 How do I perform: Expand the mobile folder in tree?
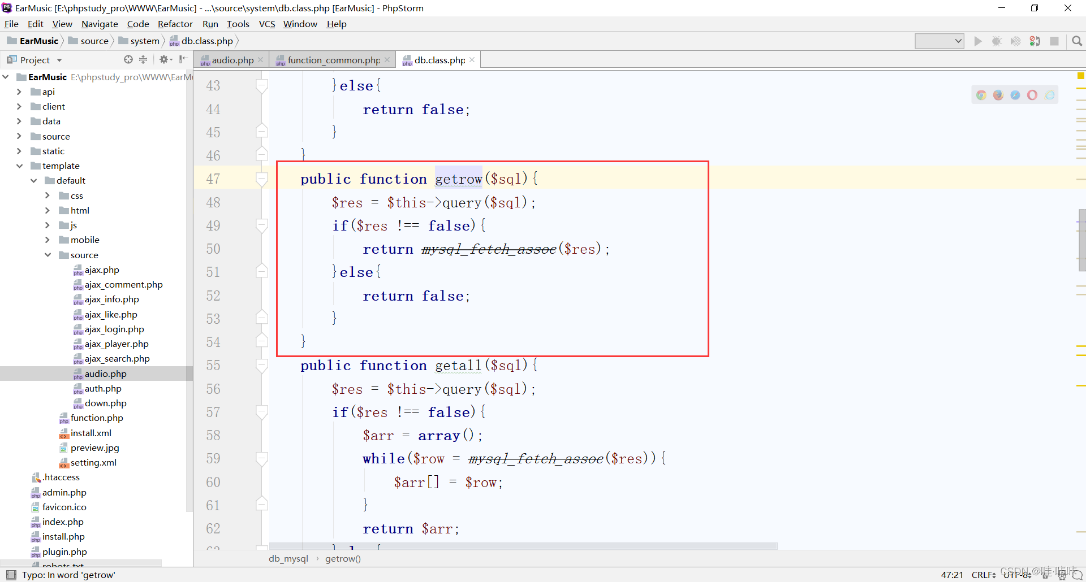coord(48,240)
